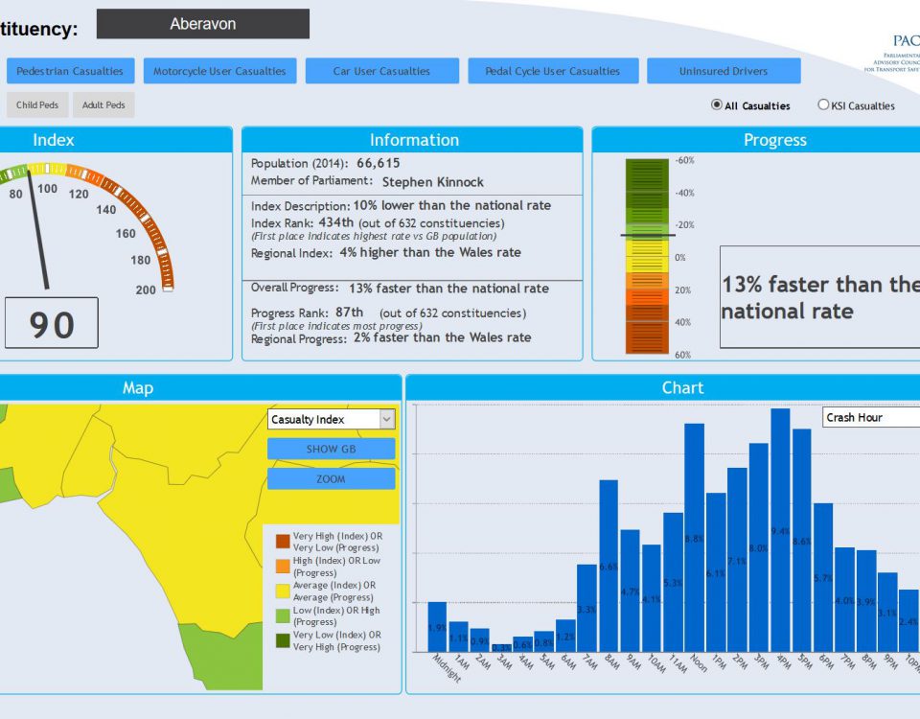Click the Very Low Index dark green swatch
This screenshot has height=719, width=920.
[283, 640]
